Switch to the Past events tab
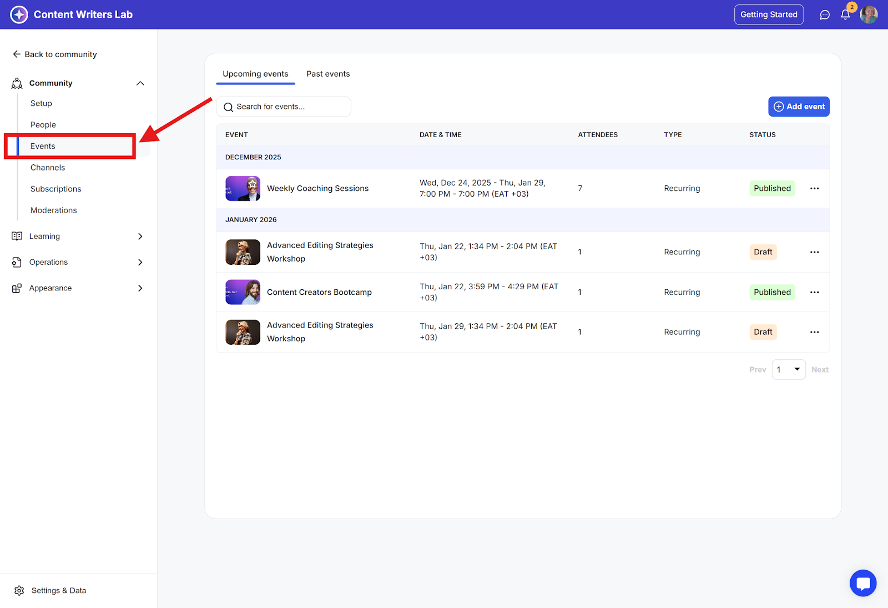 (328, 74)
